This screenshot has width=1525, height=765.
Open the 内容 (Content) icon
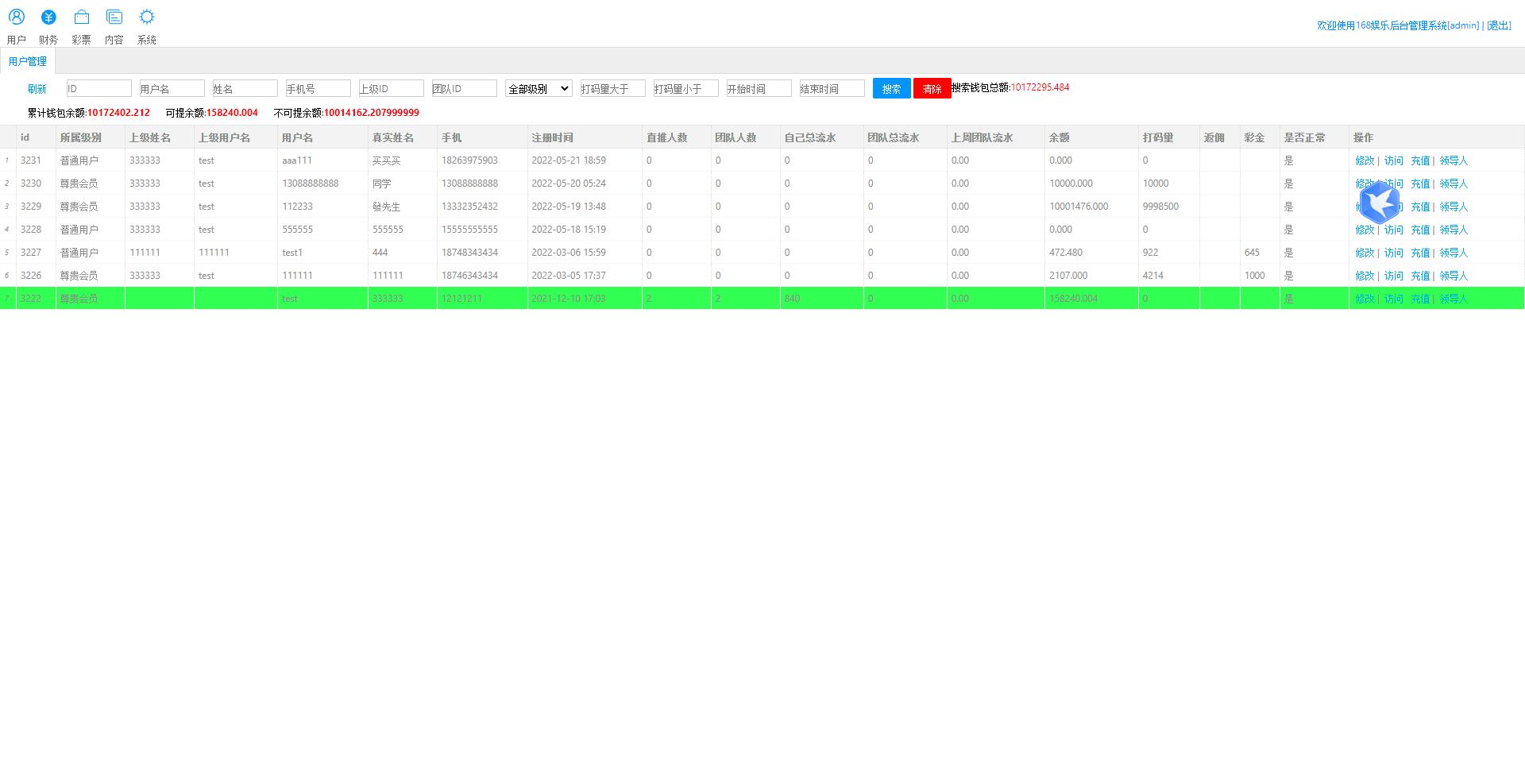(x=114, y=17)
